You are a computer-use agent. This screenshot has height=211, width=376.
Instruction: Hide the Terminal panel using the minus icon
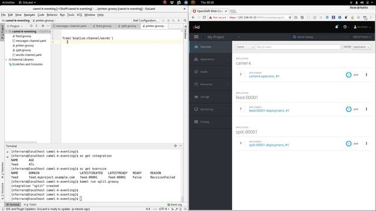click(180, 146)
